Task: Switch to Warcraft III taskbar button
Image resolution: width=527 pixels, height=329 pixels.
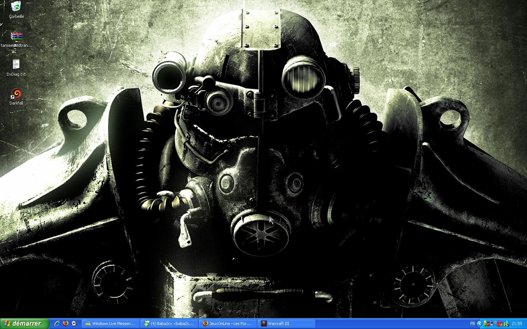Action: coord(287,324)
